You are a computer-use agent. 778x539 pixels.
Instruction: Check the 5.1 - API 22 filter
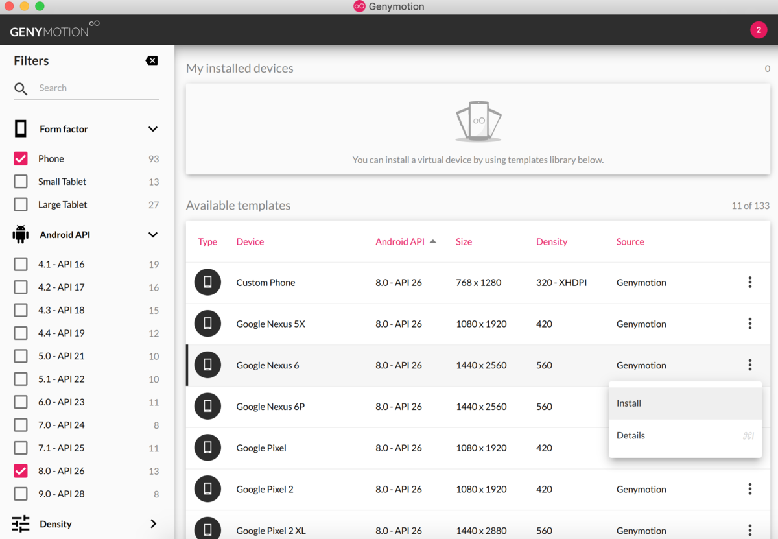point(21,379)
